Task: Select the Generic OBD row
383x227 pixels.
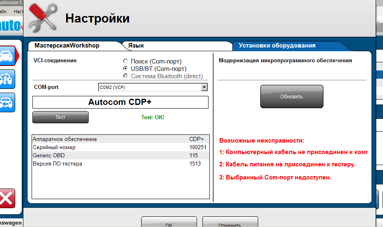Action: click(x=121, y=155)
